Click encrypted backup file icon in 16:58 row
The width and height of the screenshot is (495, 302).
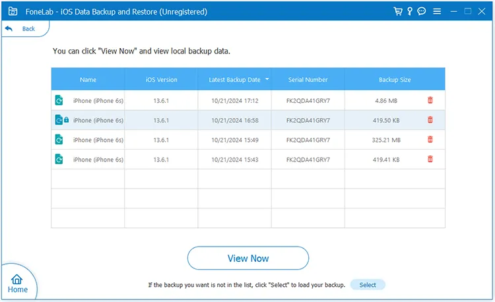pyautogui.click(x=59, y=120)
